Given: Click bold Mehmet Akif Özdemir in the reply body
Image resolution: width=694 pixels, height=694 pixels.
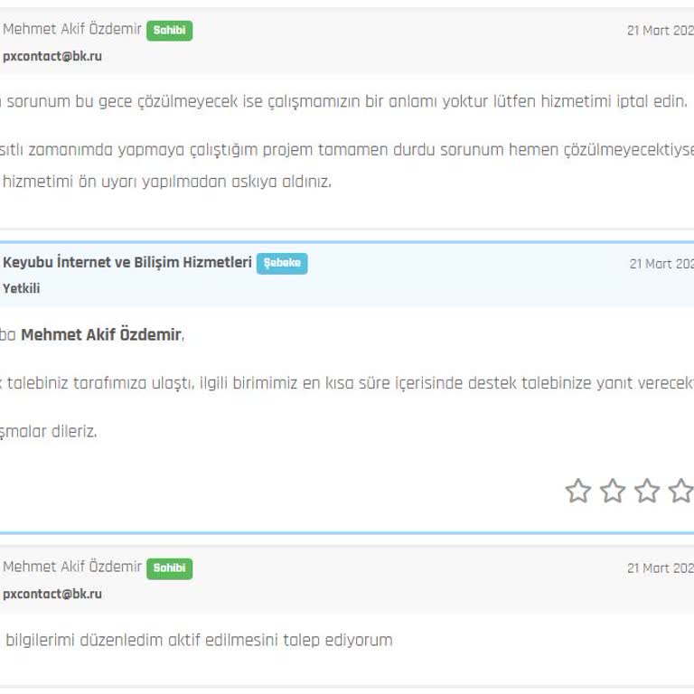Looking at the screenshot, I should pyautogui.click(x=101, y=335).
